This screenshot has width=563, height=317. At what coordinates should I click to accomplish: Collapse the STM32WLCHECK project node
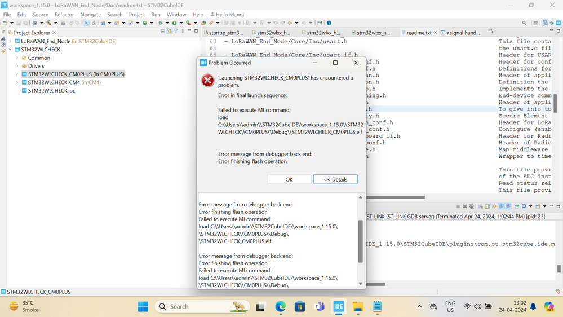coord(10,50)
